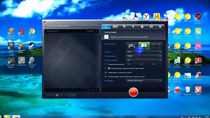Open the Video recording tab in Action!
The width and height of the screenshot is (210, 118).
click(106, 27)
